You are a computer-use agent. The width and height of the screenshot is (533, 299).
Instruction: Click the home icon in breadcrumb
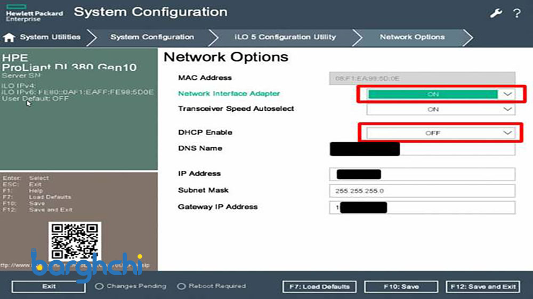(x=9, y=38)
